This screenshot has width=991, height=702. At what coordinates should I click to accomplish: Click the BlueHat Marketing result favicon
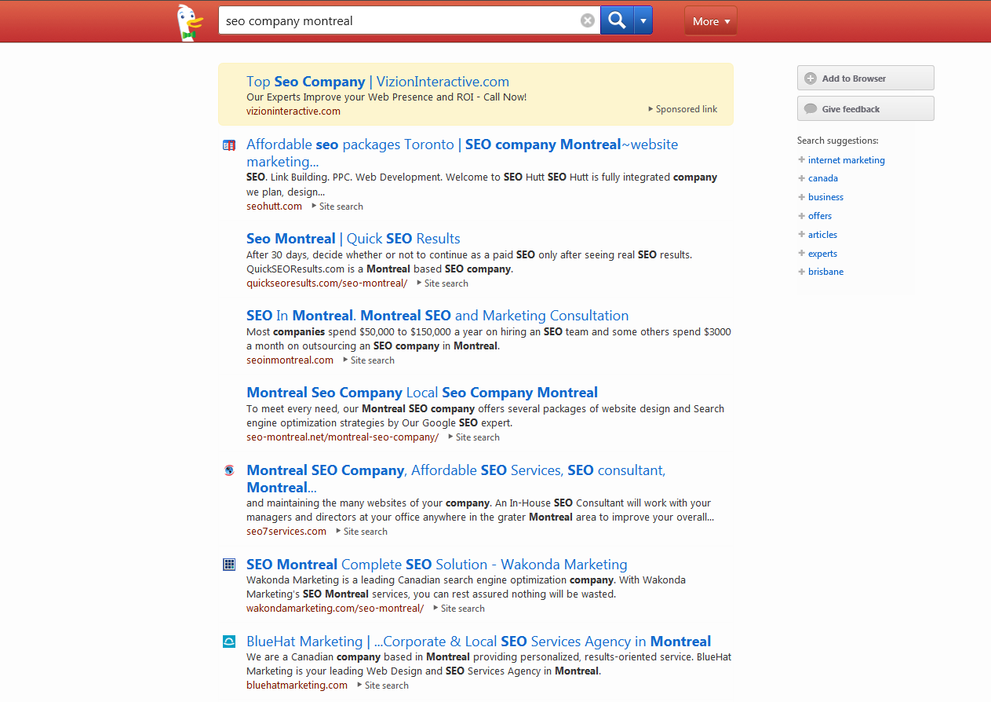[x=228, y=641]
